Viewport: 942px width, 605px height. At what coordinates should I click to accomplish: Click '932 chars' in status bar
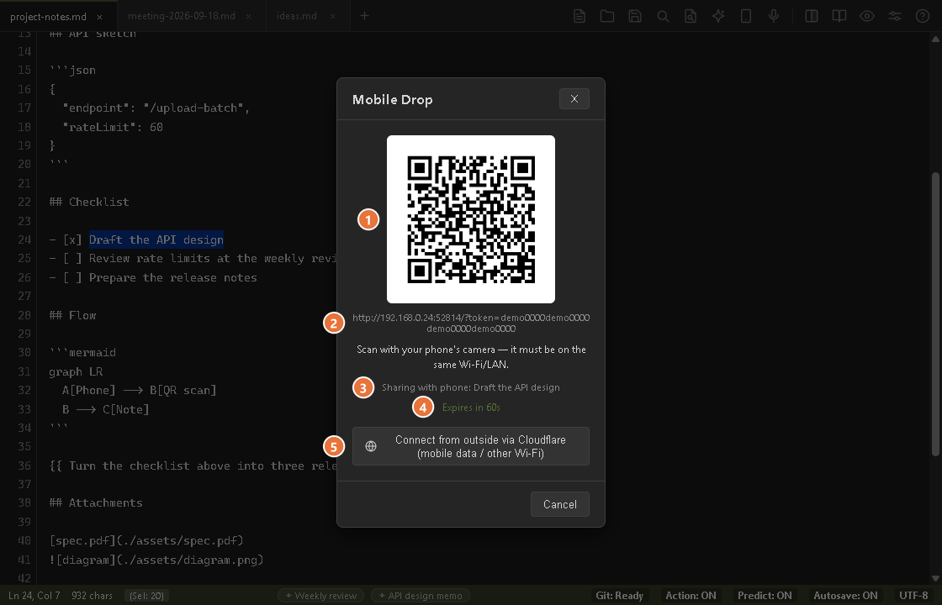(x=92, y=596)
